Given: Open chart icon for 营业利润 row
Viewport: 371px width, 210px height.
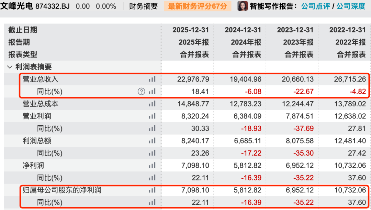Looking at the screenshot, I should click(152, 116).
